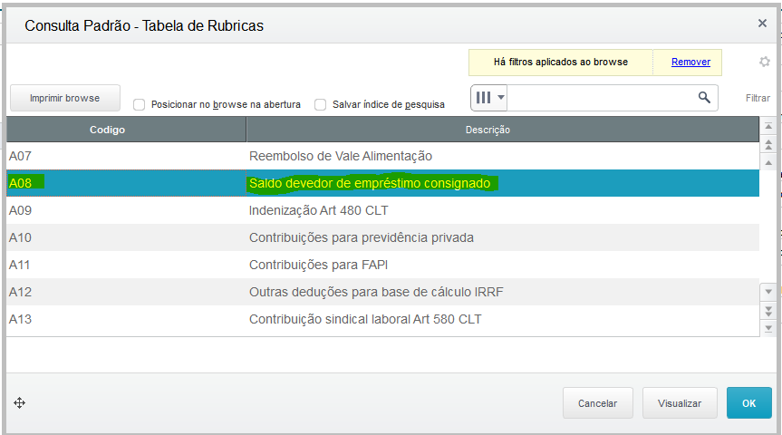The height and width of the screenshot is (435, 782).
Task: Select code cell A10
Action: (126, 237)
